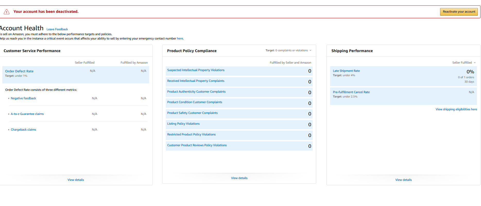
Task: Open the Leave Feedback link
Action: click(x=57, y=29)
